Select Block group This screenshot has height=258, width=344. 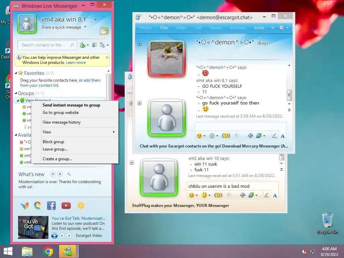[x=53, y=142]
